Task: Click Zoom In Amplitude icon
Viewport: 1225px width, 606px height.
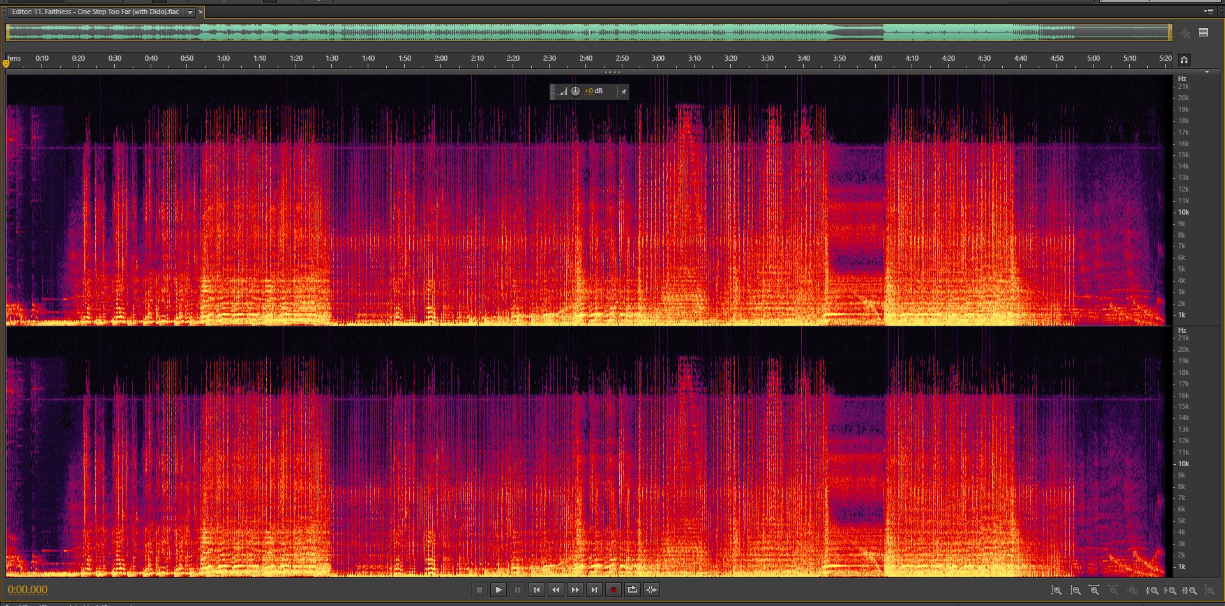Action: tap(1056, 590)
